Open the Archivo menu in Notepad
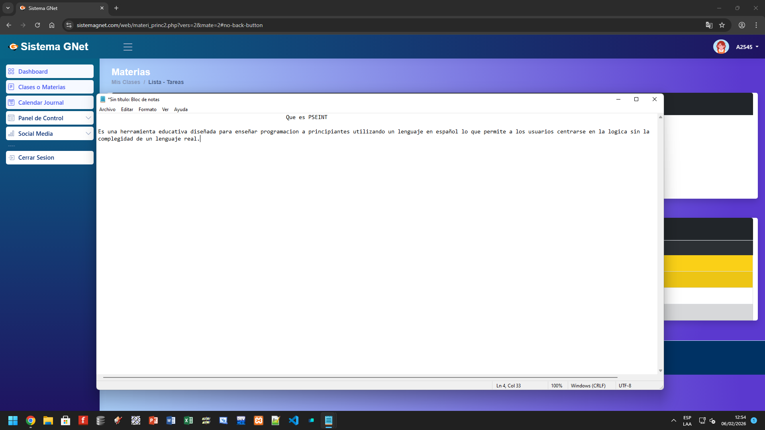 pyautogui.click(x=107, y=109)
